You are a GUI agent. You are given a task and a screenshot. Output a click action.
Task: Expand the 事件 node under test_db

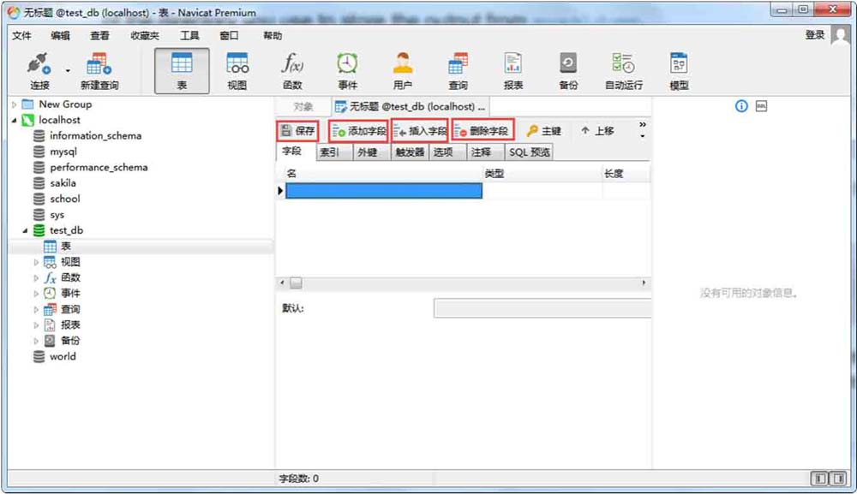[36, 294]
